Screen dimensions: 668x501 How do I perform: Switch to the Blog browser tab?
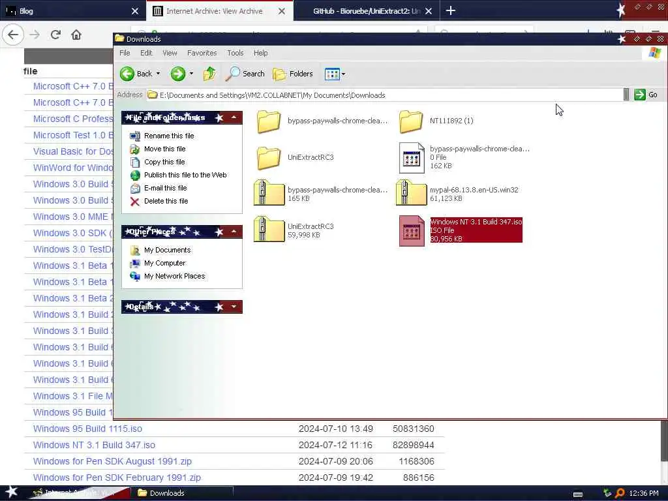click(72, 10)
